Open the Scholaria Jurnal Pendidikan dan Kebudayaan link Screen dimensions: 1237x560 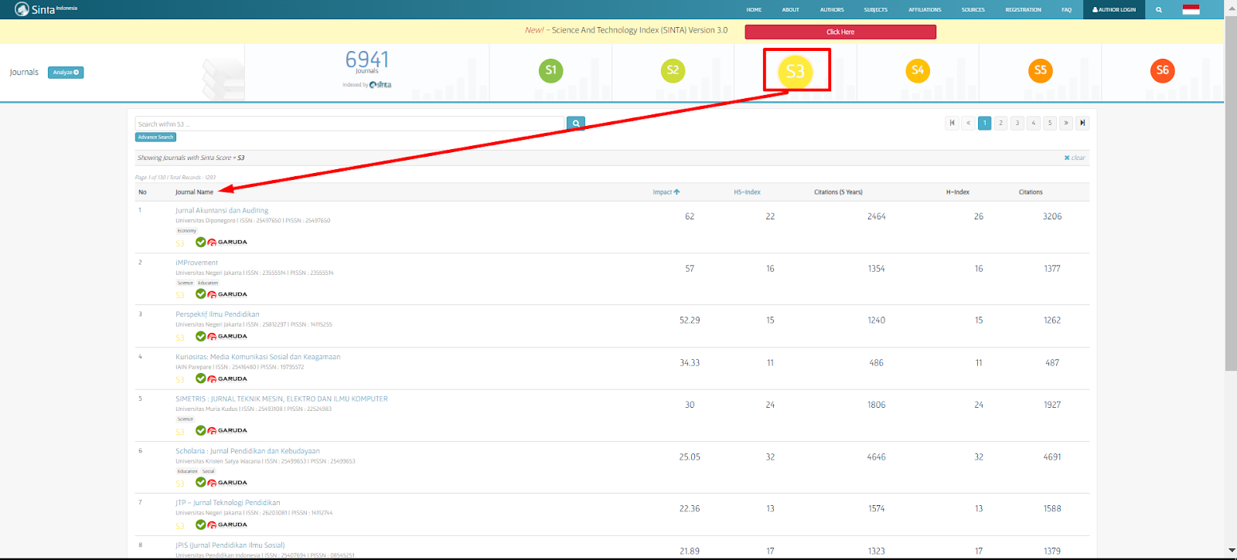pos(247,451)
